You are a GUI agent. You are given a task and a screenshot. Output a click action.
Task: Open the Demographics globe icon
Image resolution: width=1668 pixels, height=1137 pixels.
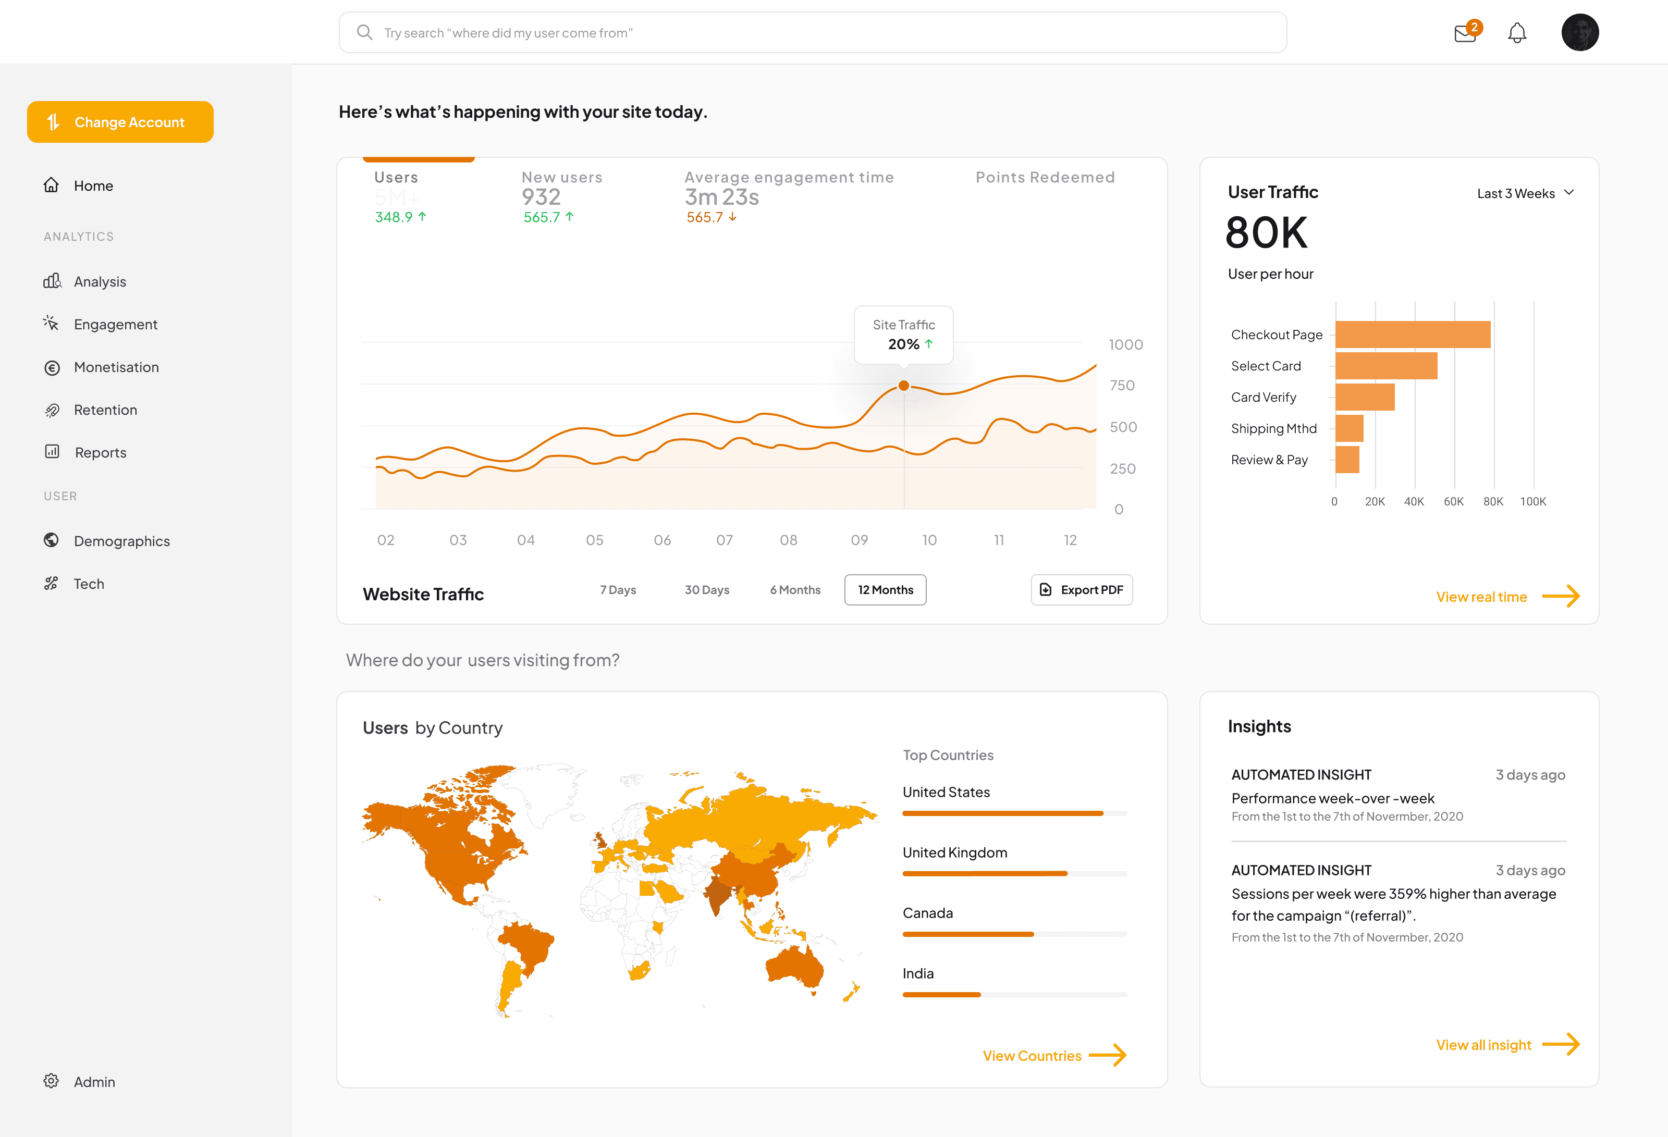51,540
